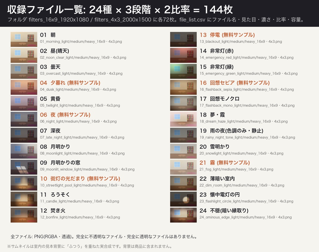Open the 22 薄暗い室内 dim room thumbnail
Viewport: 319px width, 252px height.
point(183,183)
